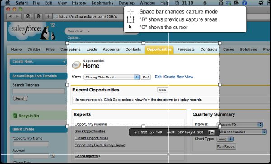Open the Recycle Bin
271x164 pixels.
pos(29,116)
